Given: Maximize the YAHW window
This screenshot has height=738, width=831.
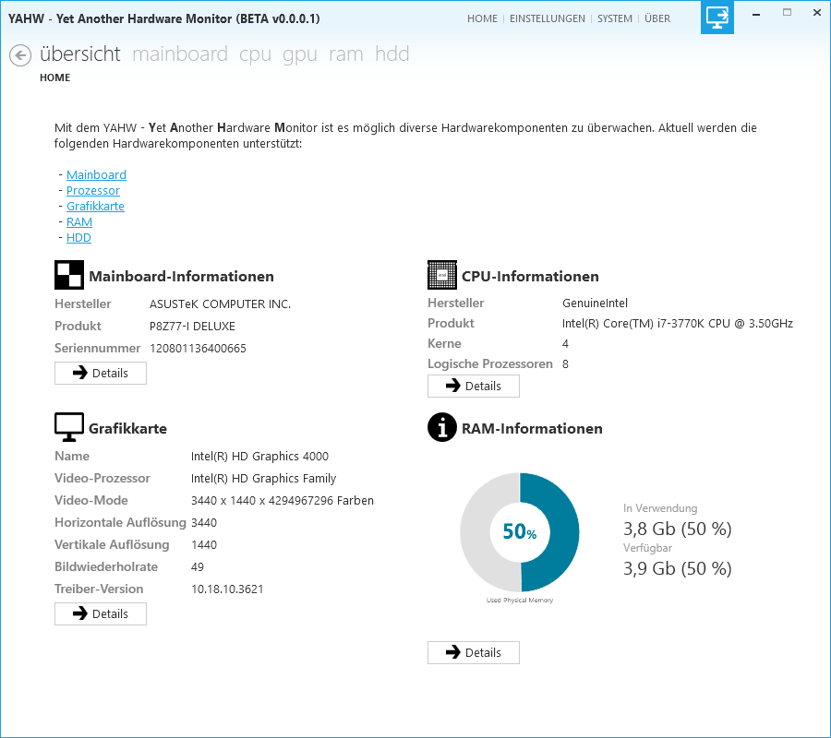Looking at the screenshot, I should point(787,13).
